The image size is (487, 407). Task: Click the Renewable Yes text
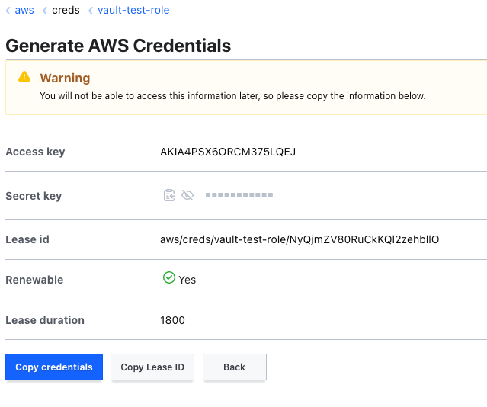[187, 280]
